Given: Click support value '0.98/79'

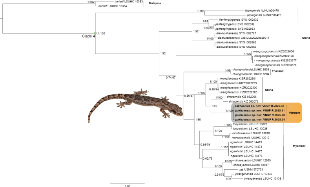Looking at the screenshot, I should [205, 145].
